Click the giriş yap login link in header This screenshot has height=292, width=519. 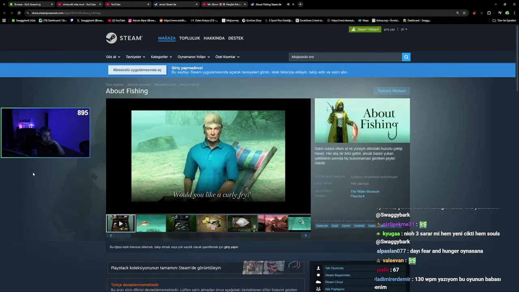(x=389, y=29)
